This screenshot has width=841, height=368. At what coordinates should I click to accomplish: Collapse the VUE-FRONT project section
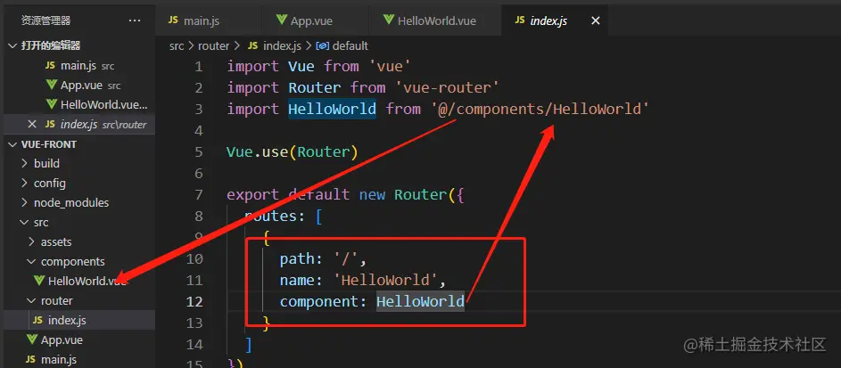[x=79, y=144]
